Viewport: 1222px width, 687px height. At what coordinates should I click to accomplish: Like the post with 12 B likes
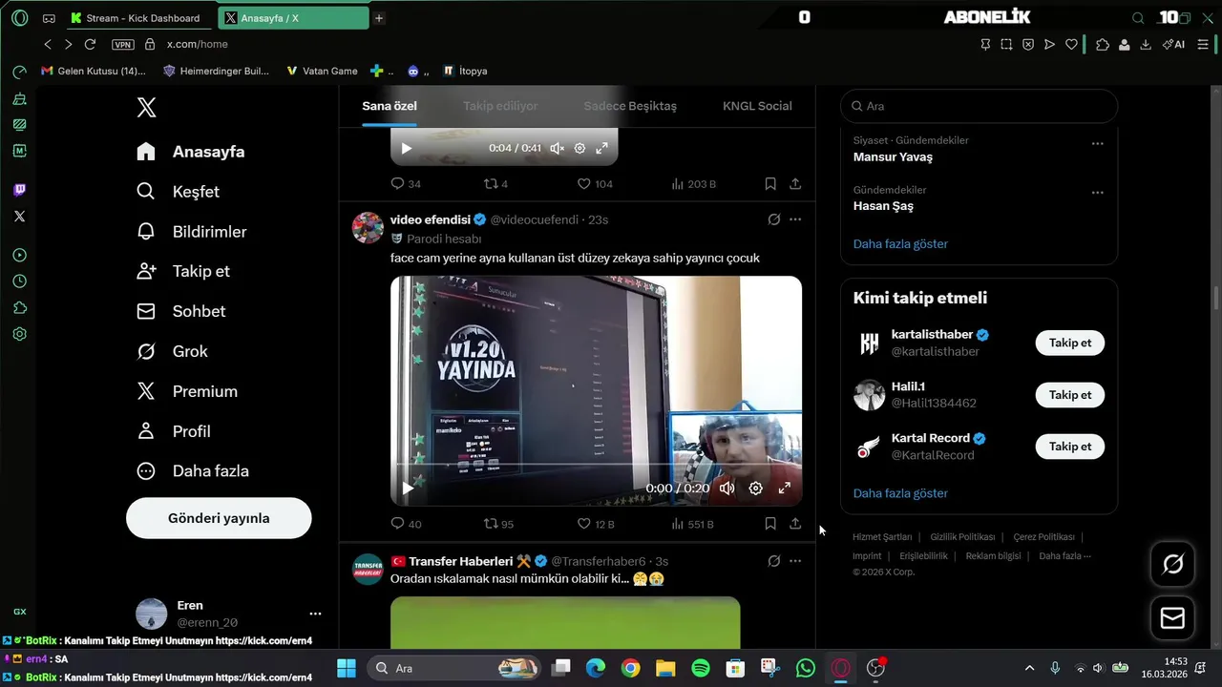[596, 524]
